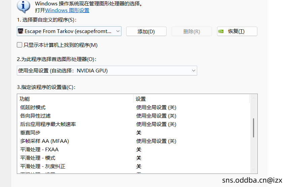
Task: Open the Windows 图形设置 link
Action: pos(67,10)
